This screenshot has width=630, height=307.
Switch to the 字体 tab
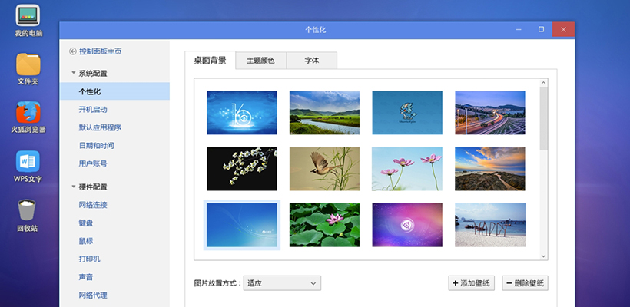coord(312,61)
